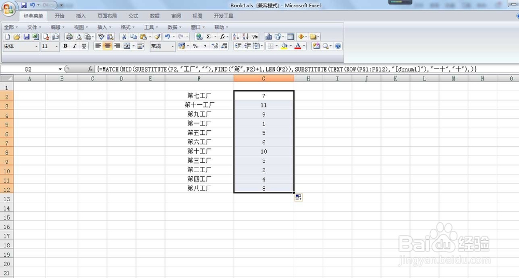Insert hyperlink globe icon
The image size is (519, 278).
pyautogui.click(x=199, y=37)
